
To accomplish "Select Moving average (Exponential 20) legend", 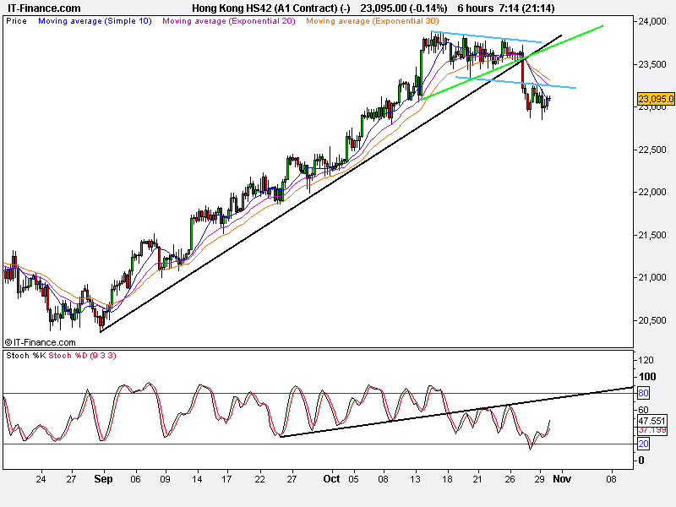I will [229, 20].
